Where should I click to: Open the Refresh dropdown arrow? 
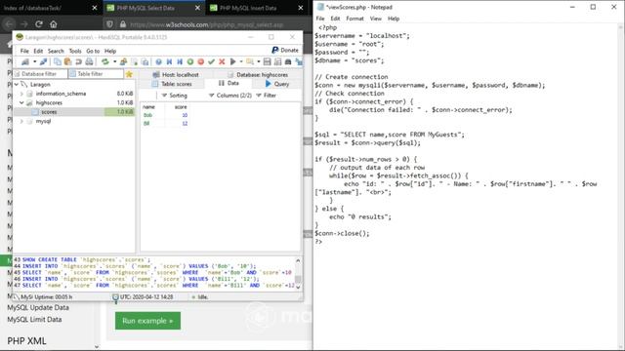(x=115, y=61)
